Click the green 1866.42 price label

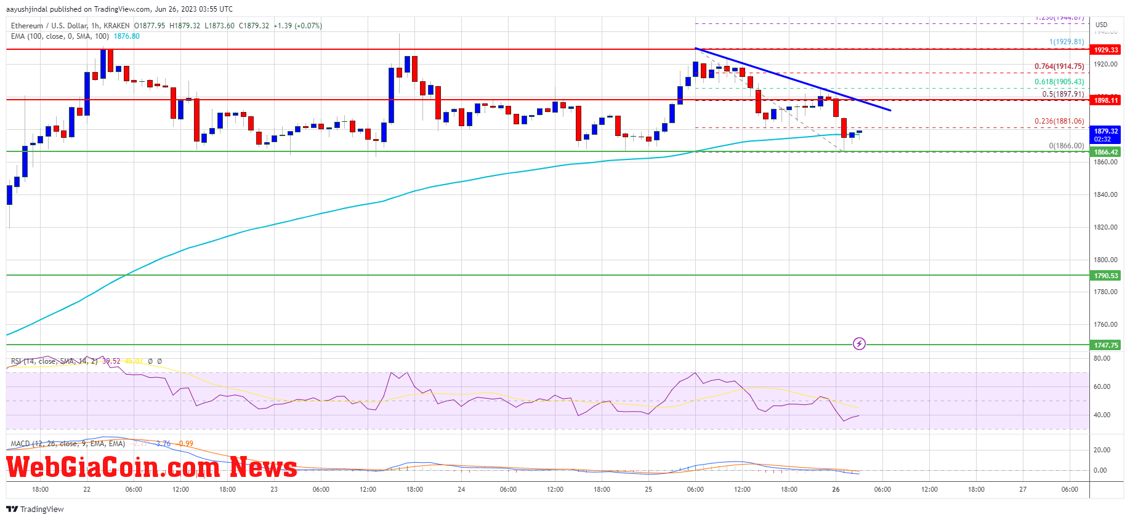pyautogui.click(x=1106, y=152)
